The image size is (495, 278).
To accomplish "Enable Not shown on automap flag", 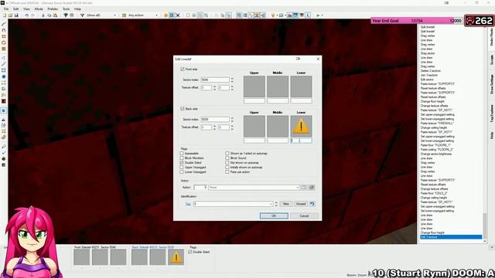I will [x=227, y=163].
